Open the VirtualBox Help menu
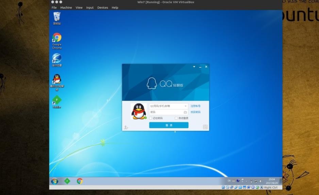This screenshot has width=319, height=195. click(x=115, y=7)
